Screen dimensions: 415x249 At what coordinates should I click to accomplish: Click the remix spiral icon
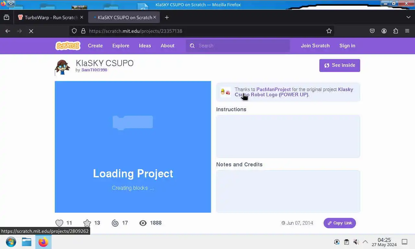pos(115,223)
